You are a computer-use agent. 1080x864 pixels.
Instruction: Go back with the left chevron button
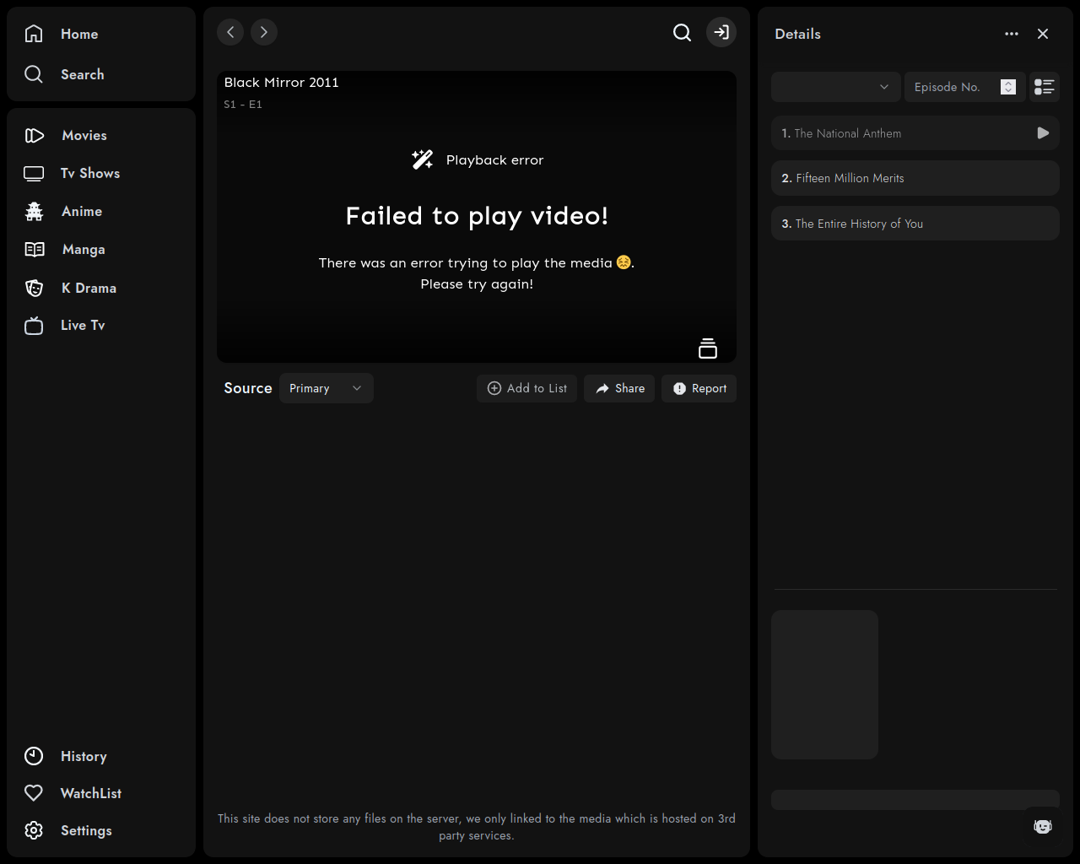click(x=230, y=32)
